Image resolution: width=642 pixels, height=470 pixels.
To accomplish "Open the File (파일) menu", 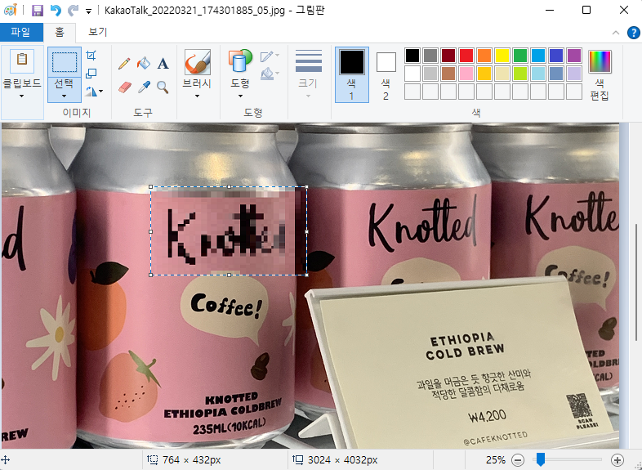I will [21, 32].
